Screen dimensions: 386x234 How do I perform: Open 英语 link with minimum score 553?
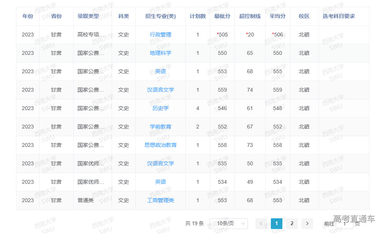[160, 71]
